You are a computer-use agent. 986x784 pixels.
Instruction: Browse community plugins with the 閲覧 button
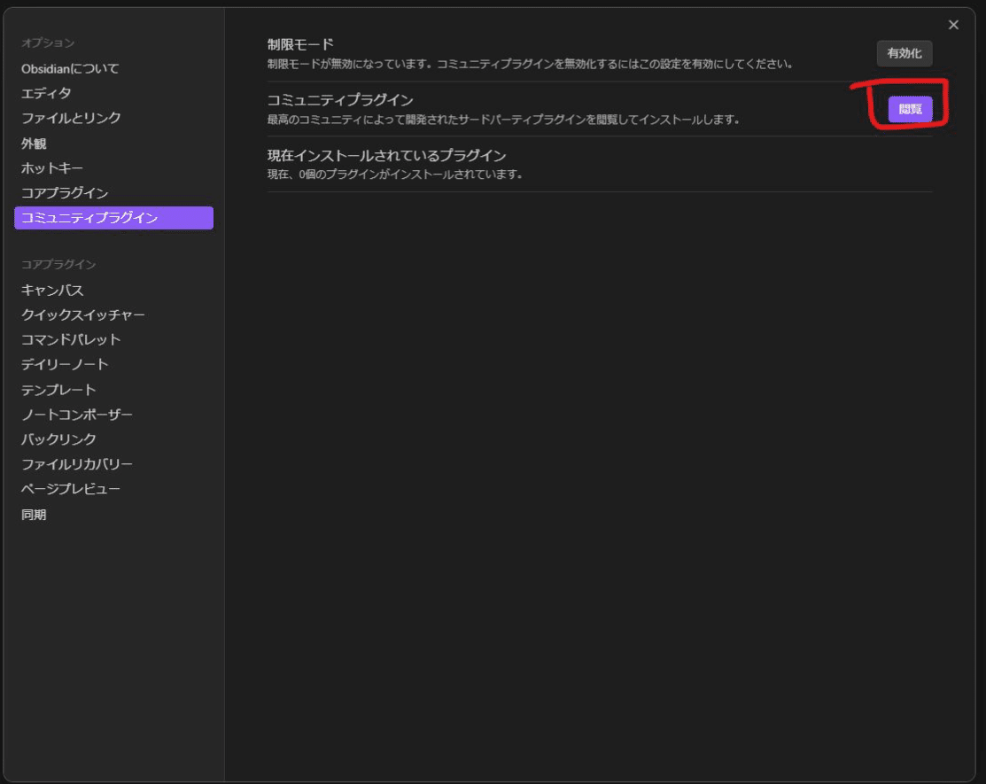(909, 109)
